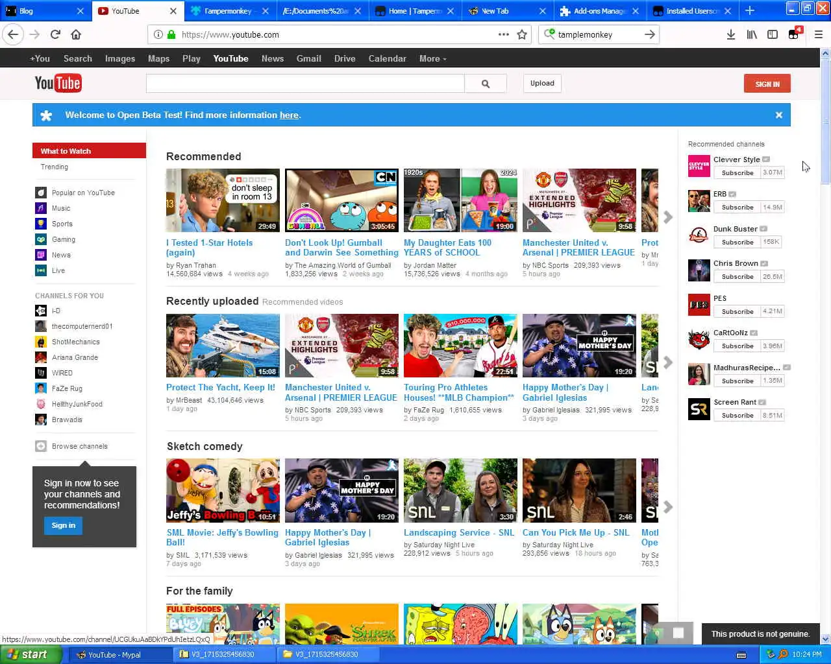Click the YouTube logo

click(58, 83)
